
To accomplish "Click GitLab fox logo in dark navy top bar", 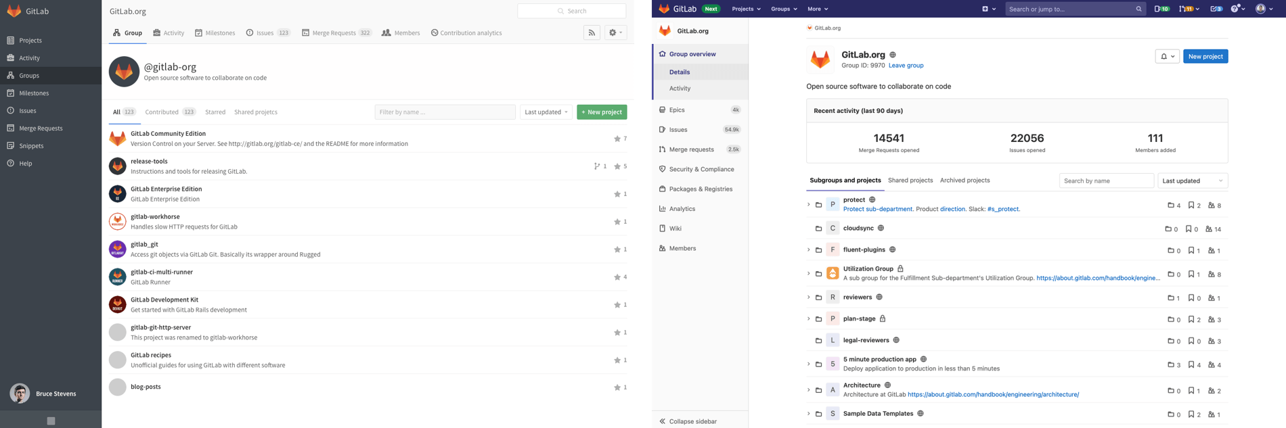I will tap(664, 9).
